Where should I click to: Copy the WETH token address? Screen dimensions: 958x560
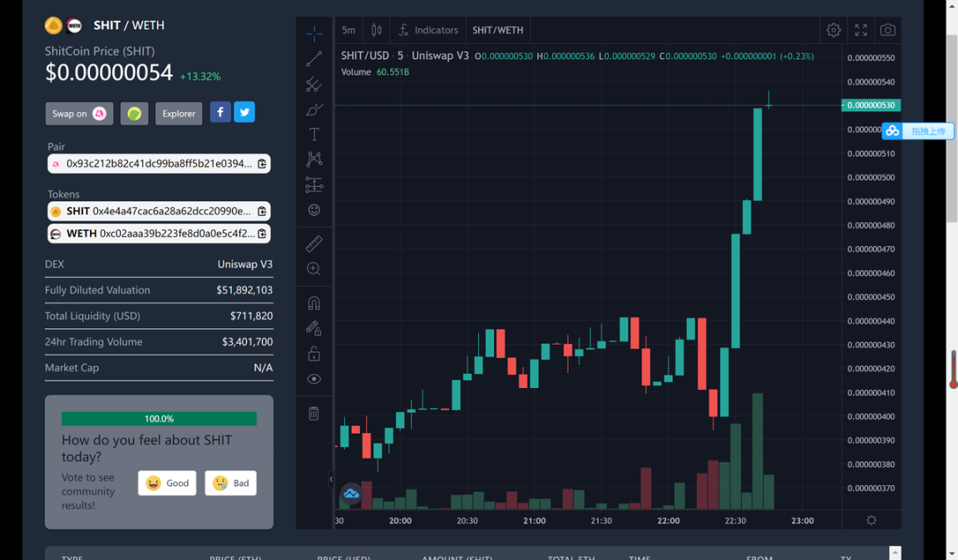click(262, 233)
